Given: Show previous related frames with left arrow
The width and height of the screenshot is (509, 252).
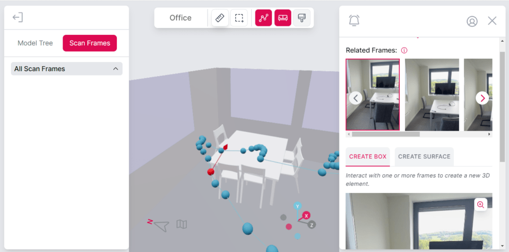Looking at the screenshot, I should click(356, 98).
